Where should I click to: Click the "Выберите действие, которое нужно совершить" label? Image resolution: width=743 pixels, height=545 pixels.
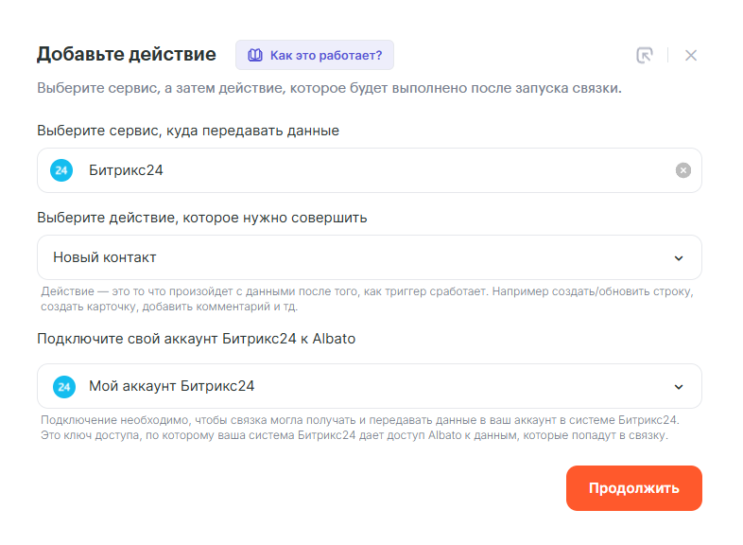[x=202, y=218]
